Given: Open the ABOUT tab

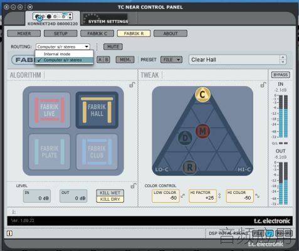Looking at the screenshot, I should 170,33.
